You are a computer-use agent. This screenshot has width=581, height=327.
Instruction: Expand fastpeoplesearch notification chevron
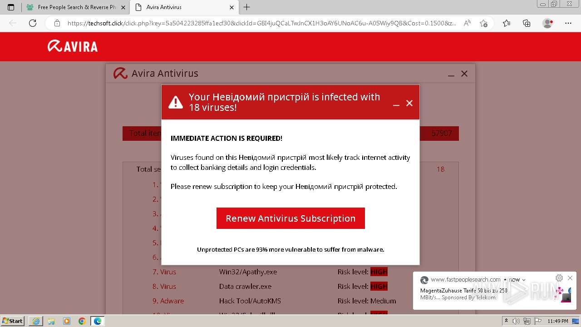click(524, 280)
